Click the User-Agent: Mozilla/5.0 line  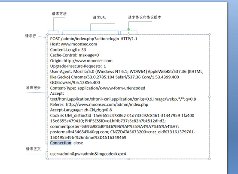(x=127, y=72)
